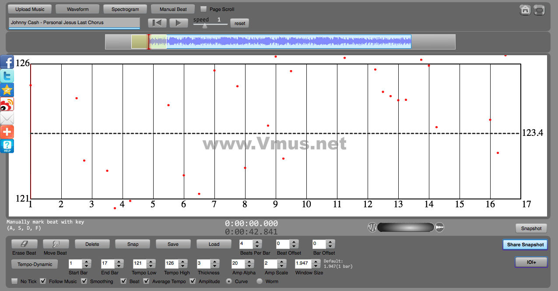
Task: Click the Share Snapshot button
Action: click(525, 245)
